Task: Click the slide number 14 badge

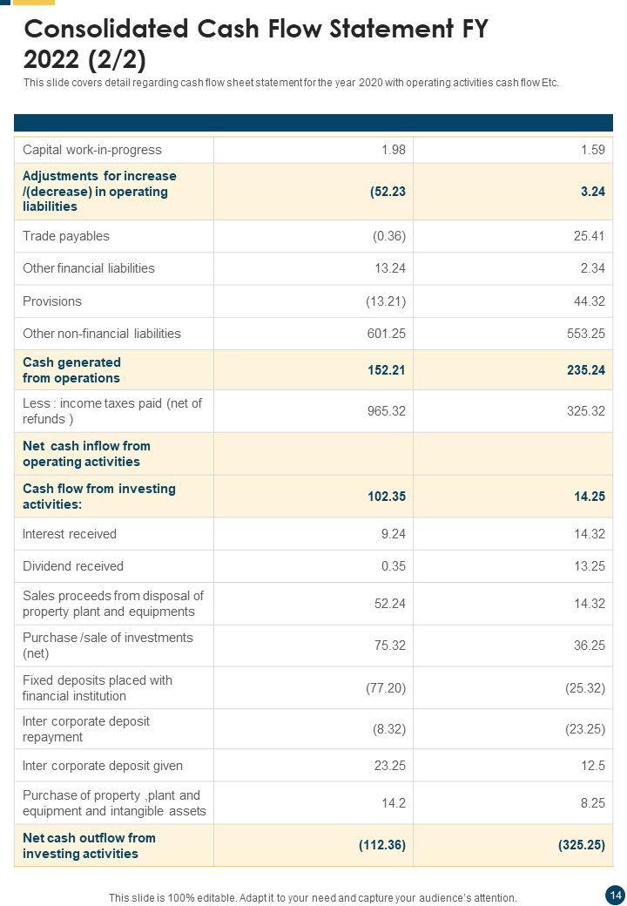Action: (615, 895)
